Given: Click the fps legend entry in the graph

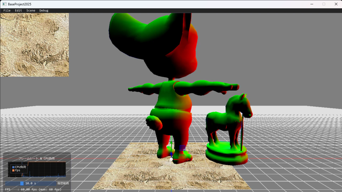Looking at the screenshot, I should 16,170.
